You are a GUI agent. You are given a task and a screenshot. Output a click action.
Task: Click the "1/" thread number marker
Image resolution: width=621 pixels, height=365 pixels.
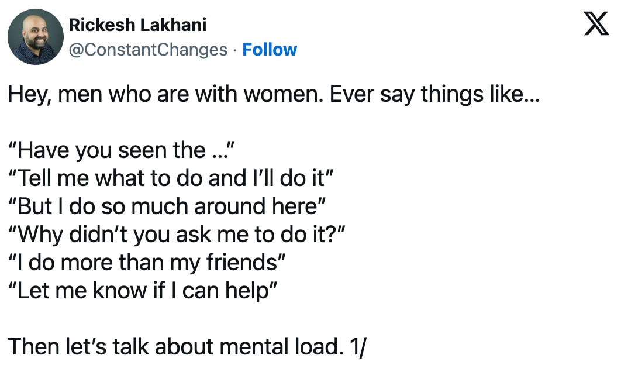(x=358, y=347)
